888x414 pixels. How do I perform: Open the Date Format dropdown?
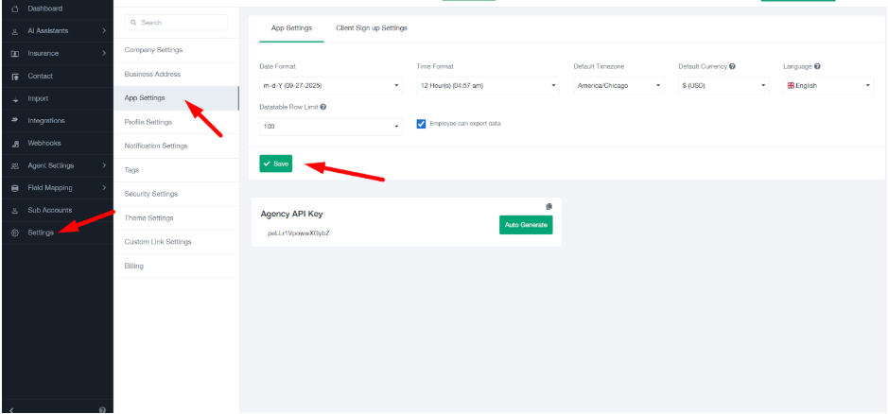tap(331, 85)
